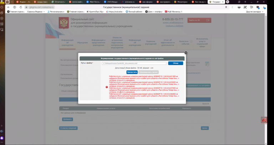Open Перечень учреждений tab
Screen dimensions: 274x145
click(x=151, y=42)
